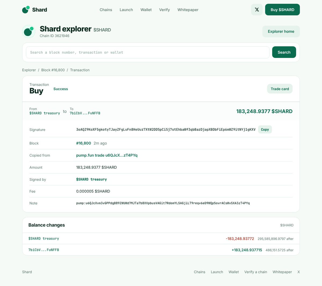Click the large 183,248.9377 $SHARD total
The image size is (322, 286).
coord(264,111)
